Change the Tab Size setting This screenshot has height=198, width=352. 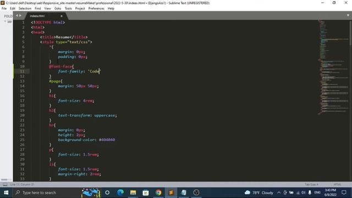coord(312,185)
